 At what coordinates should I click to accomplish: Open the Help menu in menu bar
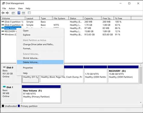(x=28, y=8)
